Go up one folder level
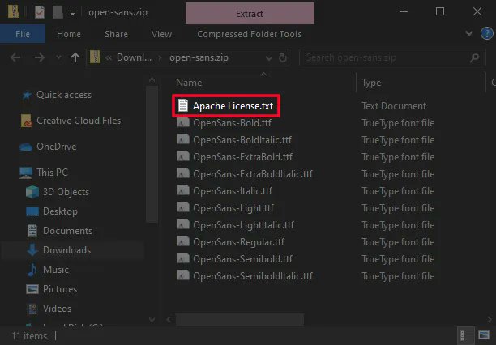 point(75,57)
